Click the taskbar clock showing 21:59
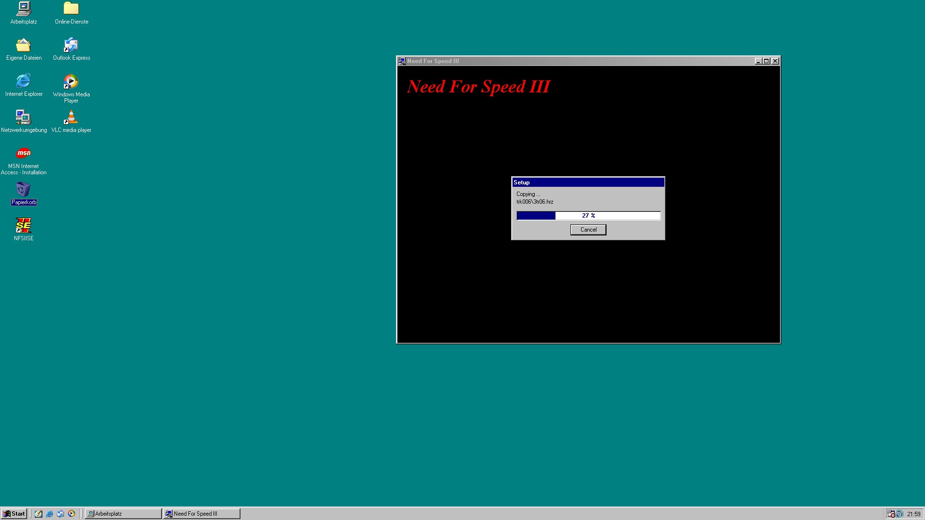The image size is (925, 520). tap(913, 514)
